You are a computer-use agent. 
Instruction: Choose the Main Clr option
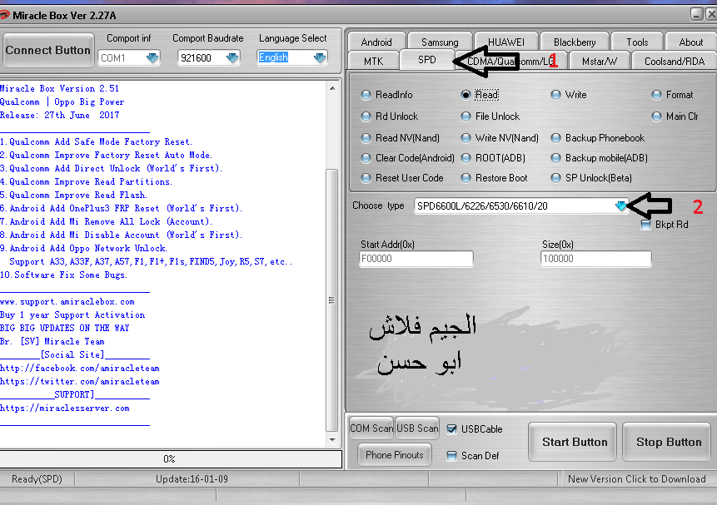[657, 116]
